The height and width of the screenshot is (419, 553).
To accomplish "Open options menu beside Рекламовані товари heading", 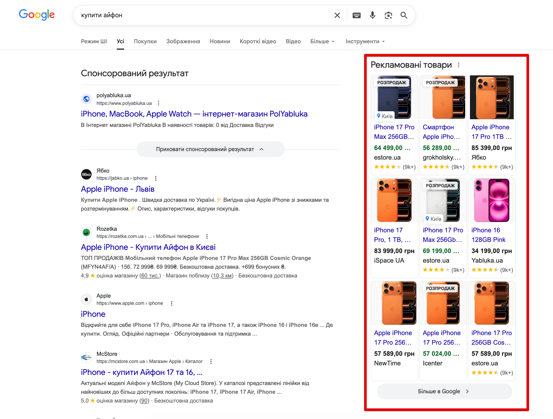I will coord(459,65).
